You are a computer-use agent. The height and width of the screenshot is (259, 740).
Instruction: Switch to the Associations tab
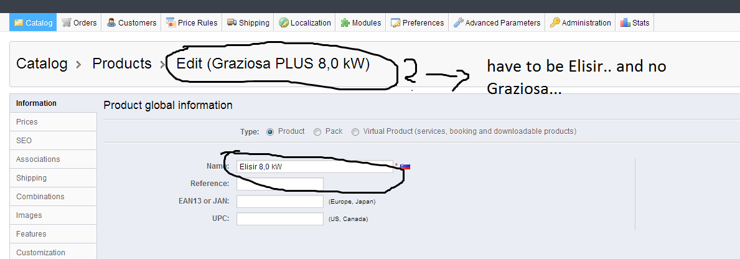point(53,159)
